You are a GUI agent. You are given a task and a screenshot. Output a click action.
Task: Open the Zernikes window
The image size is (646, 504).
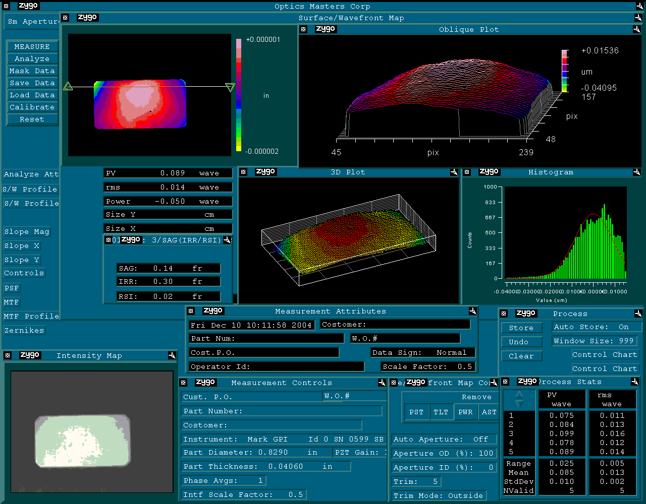point(24,330)
